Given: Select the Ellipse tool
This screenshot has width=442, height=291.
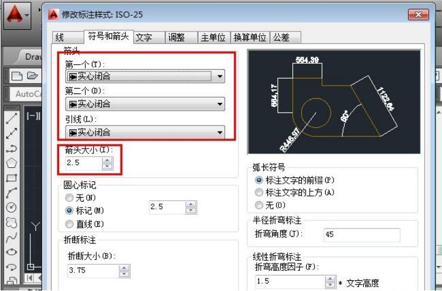Looking at the screenshot, I should coord(11,252).
